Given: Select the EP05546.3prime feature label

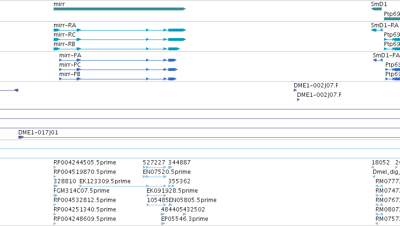Looking at the screenshot, I should tap(185, 219).
